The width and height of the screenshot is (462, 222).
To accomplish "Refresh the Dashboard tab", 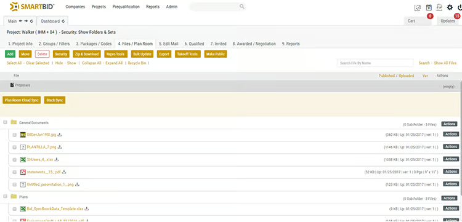I will point(63,21).
